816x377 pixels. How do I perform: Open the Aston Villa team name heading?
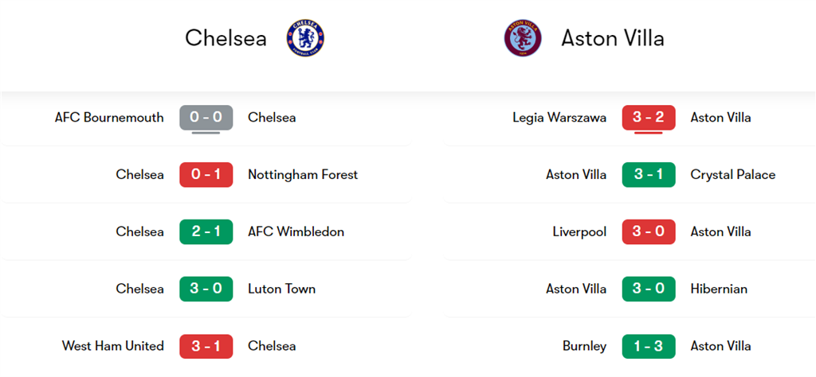(612, 38)
